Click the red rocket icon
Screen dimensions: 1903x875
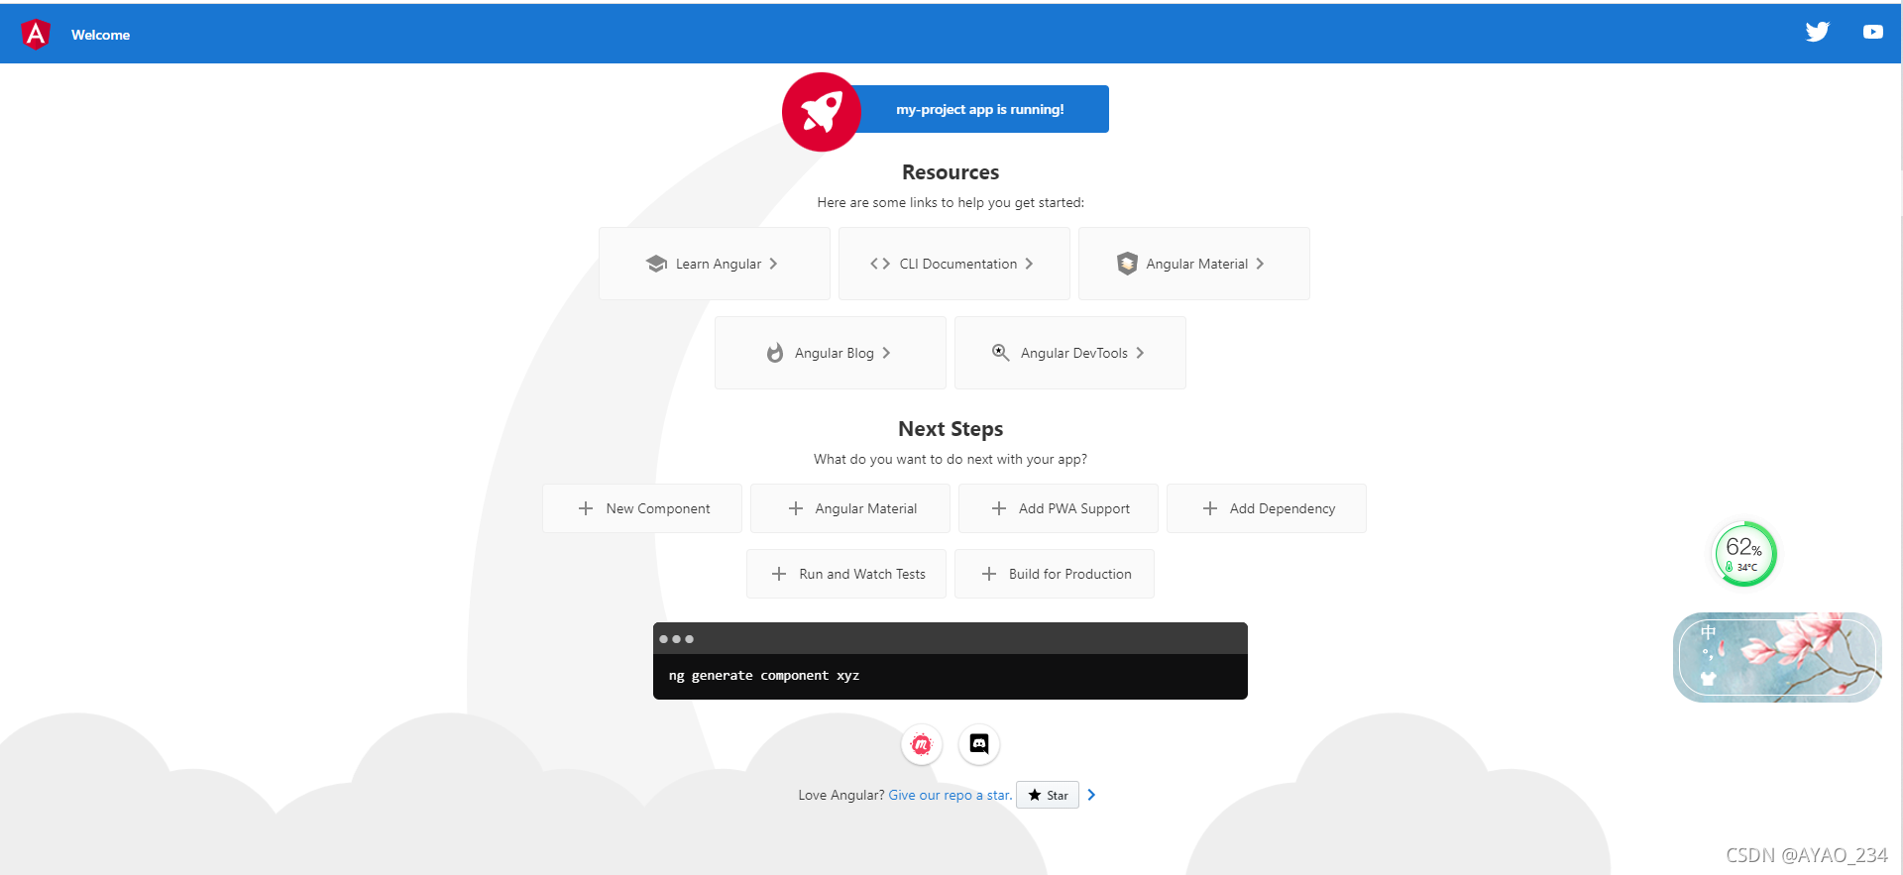coord(822,111)
